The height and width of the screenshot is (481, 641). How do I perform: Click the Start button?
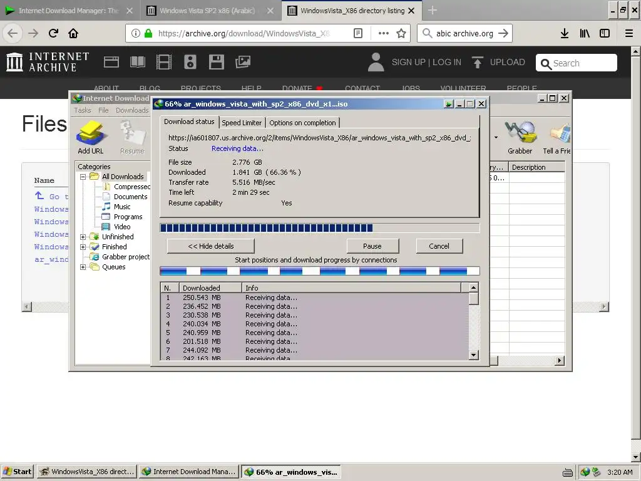[17, 472]
